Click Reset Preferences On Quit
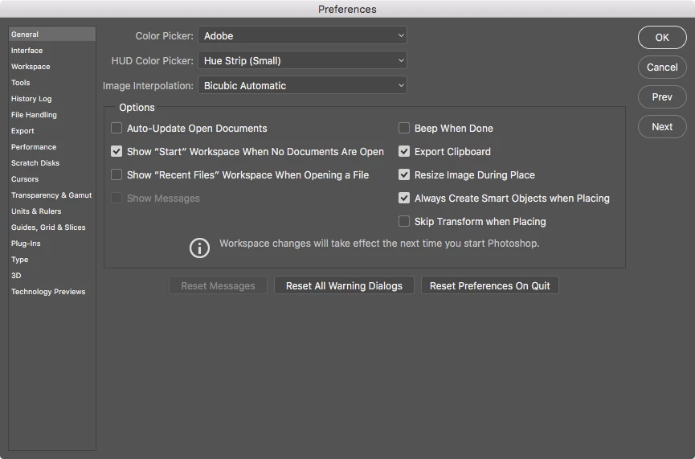The height and width of the screenshot is (459, 695). [490, 285]
